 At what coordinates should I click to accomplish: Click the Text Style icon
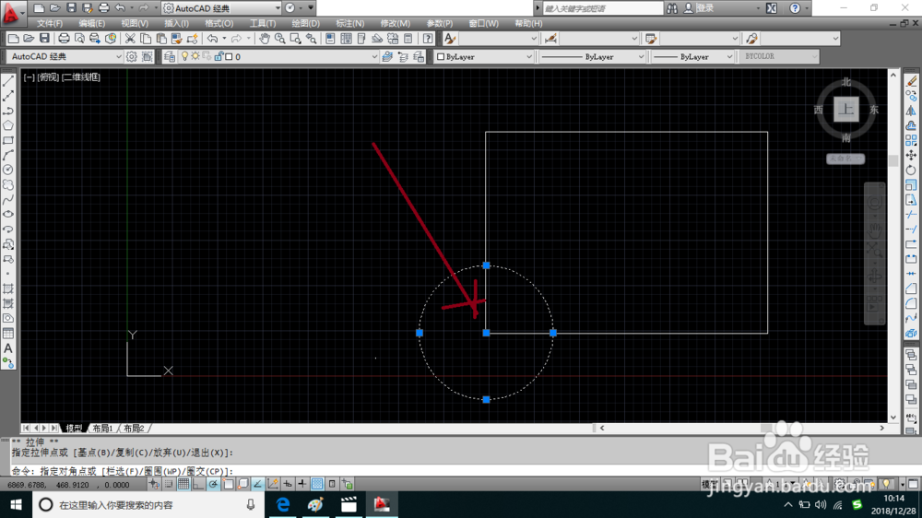(x=450, y=39)
